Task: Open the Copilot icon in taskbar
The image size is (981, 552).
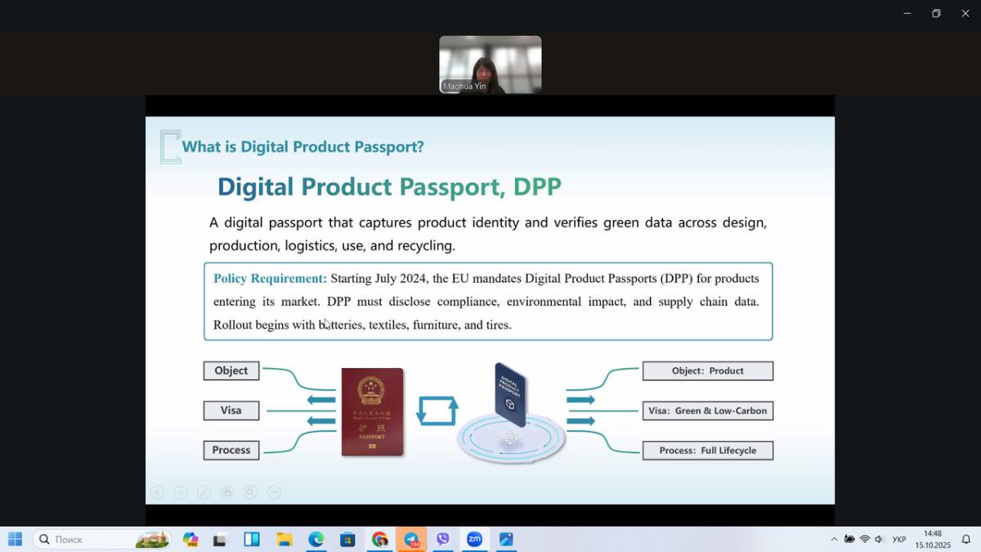Action: [x=190, y=539]
